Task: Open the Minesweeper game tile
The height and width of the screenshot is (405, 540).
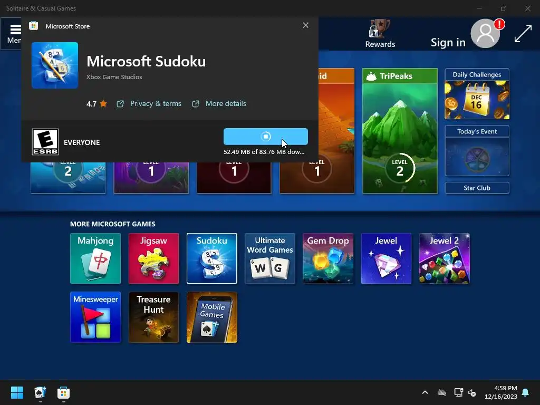Action: click(95, 317)
